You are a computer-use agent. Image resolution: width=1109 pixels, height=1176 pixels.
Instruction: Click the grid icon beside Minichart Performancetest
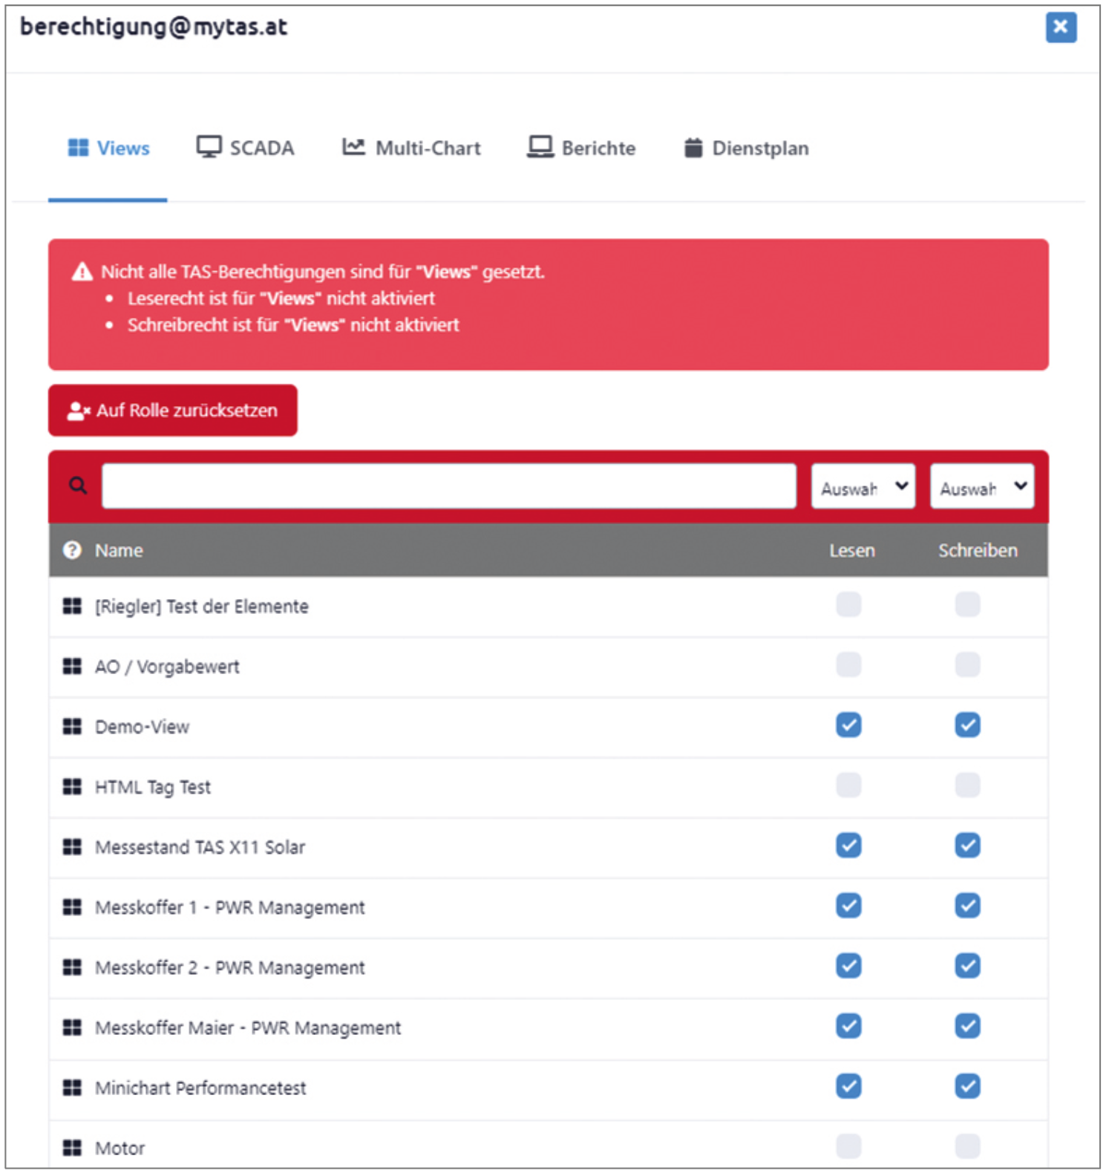[x=72, y=1088]
